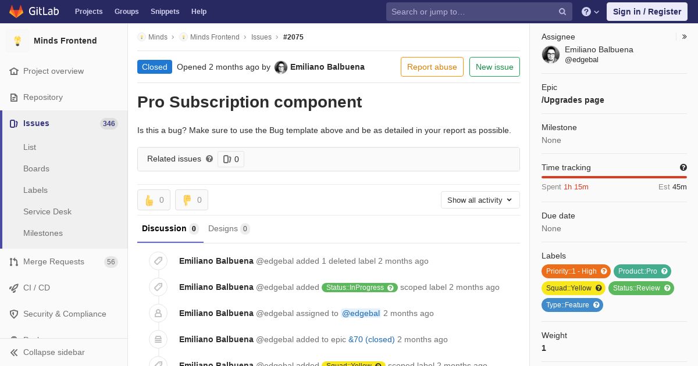
Task: Click the time tracking progress bar
Action: (x=614, y=177)
